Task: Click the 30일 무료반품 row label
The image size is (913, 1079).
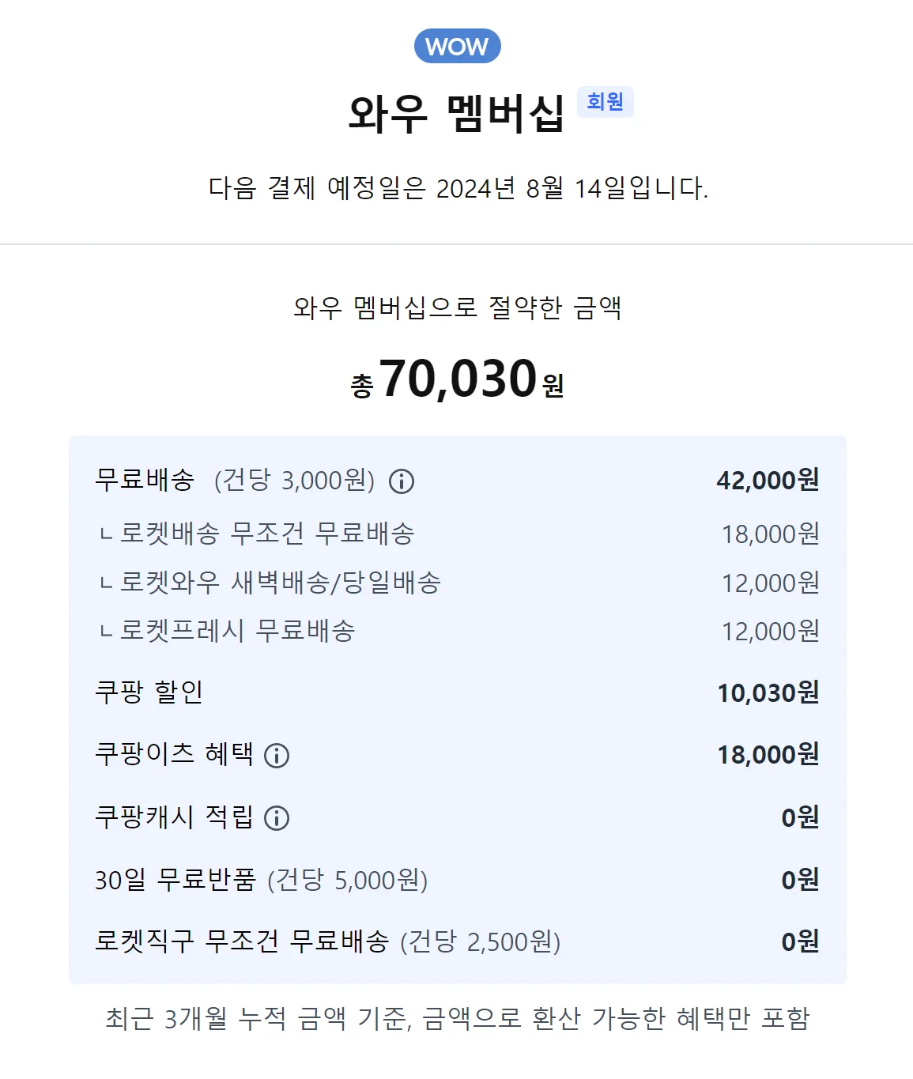Action: pyautogui.click(x=175, y=879)
